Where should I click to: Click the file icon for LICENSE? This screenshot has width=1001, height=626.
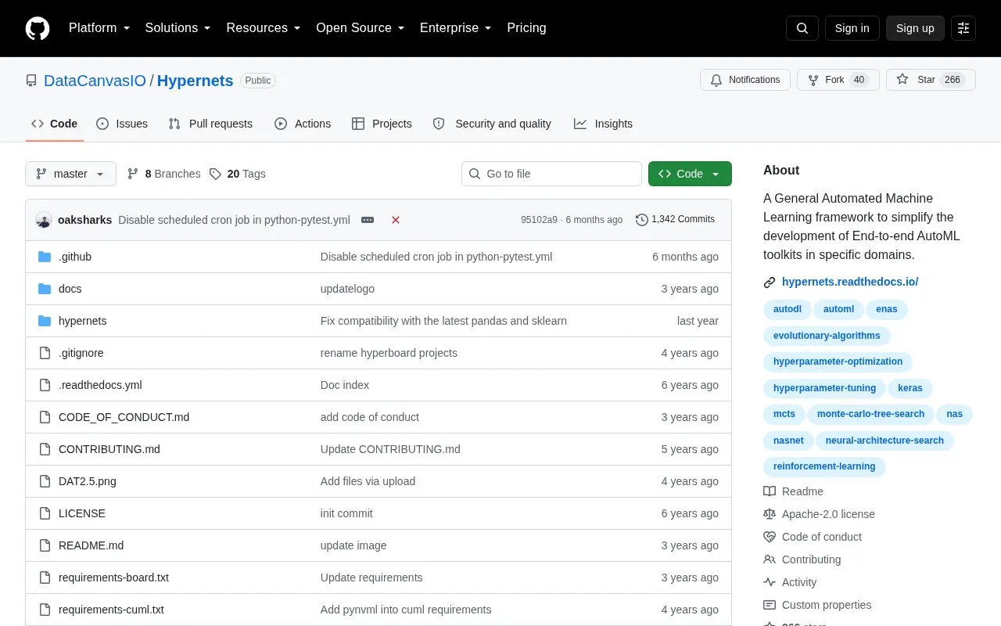pos(45,513)
